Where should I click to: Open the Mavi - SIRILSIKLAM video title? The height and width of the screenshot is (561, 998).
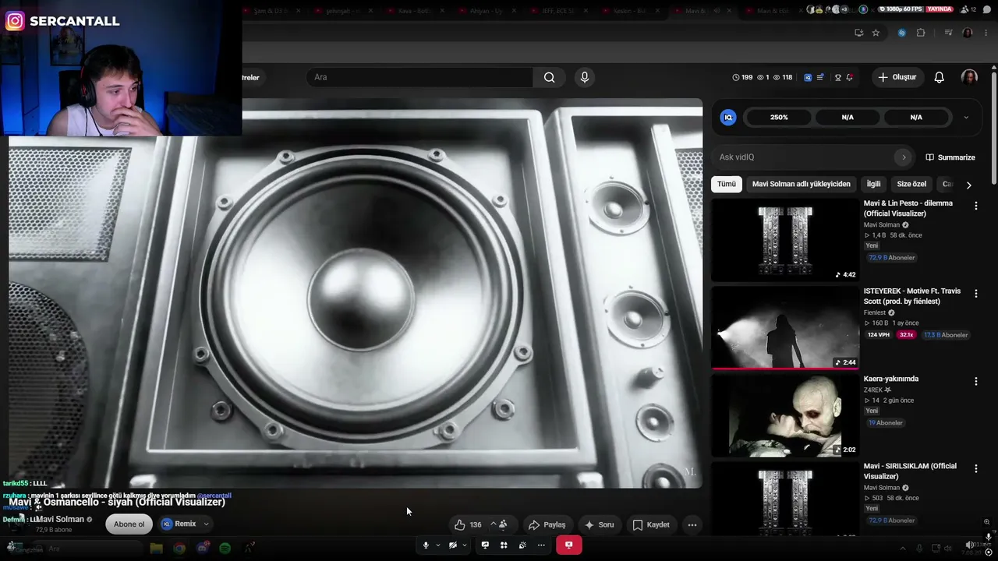coord(910,471)
